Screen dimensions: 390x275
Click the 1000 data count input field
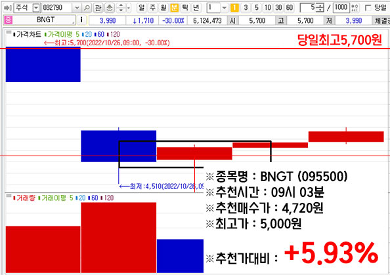[341, 8]
